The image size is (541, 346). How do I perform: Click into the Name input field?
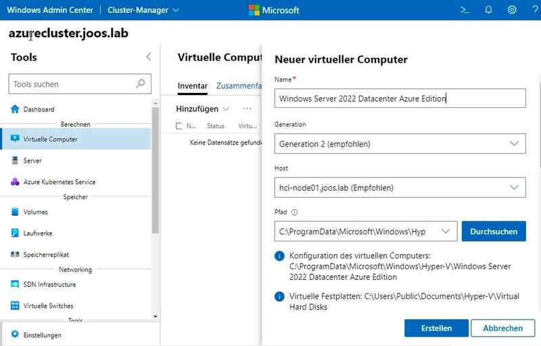point(400,98)
